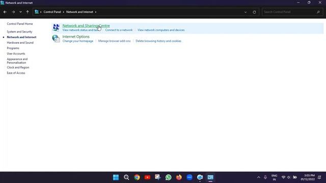Click the Back navigation arrow
The height and width of the screenshot is (183, 326).
[x=5, y=12]
